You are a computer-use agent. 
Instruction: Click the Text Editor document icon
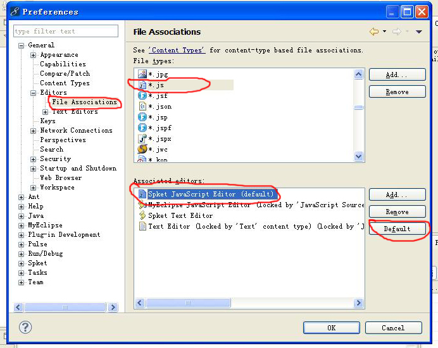pyautogui.click(x=142, y=226)
